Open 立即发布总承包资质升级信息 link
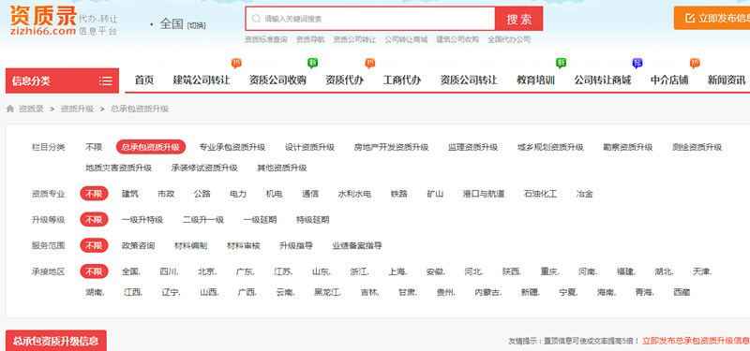 click(x=696, y=341)
